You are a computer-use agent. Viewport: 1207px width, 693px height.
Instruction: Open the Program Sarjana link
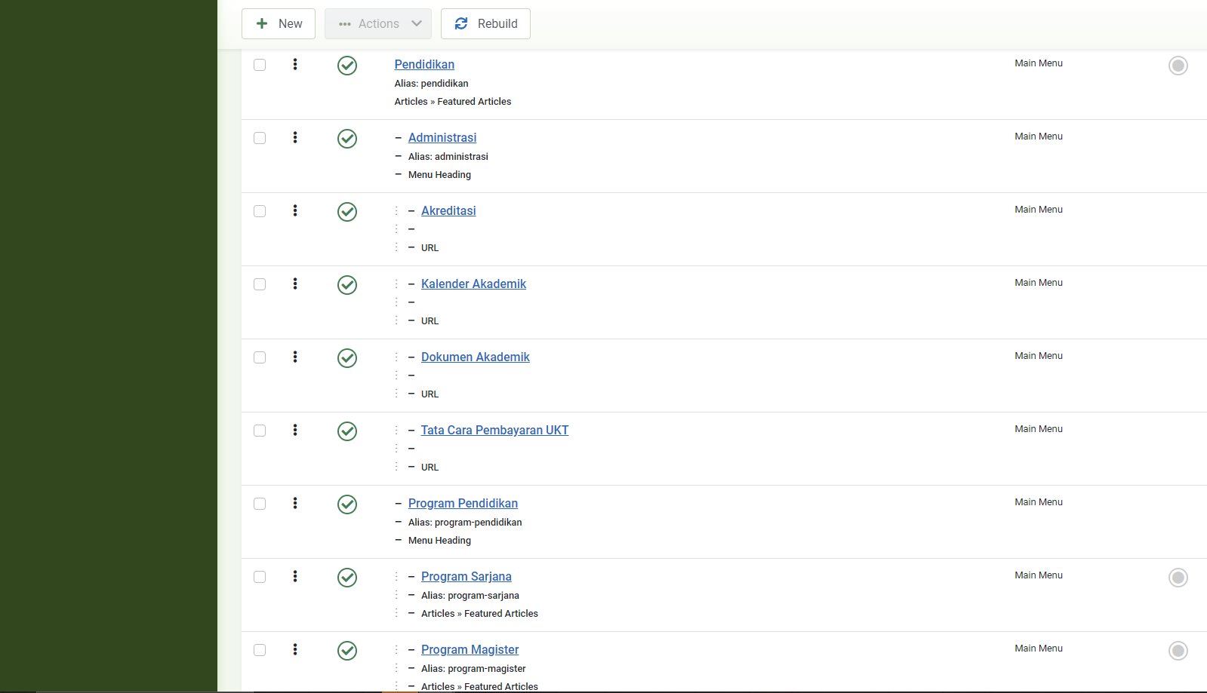466,576
